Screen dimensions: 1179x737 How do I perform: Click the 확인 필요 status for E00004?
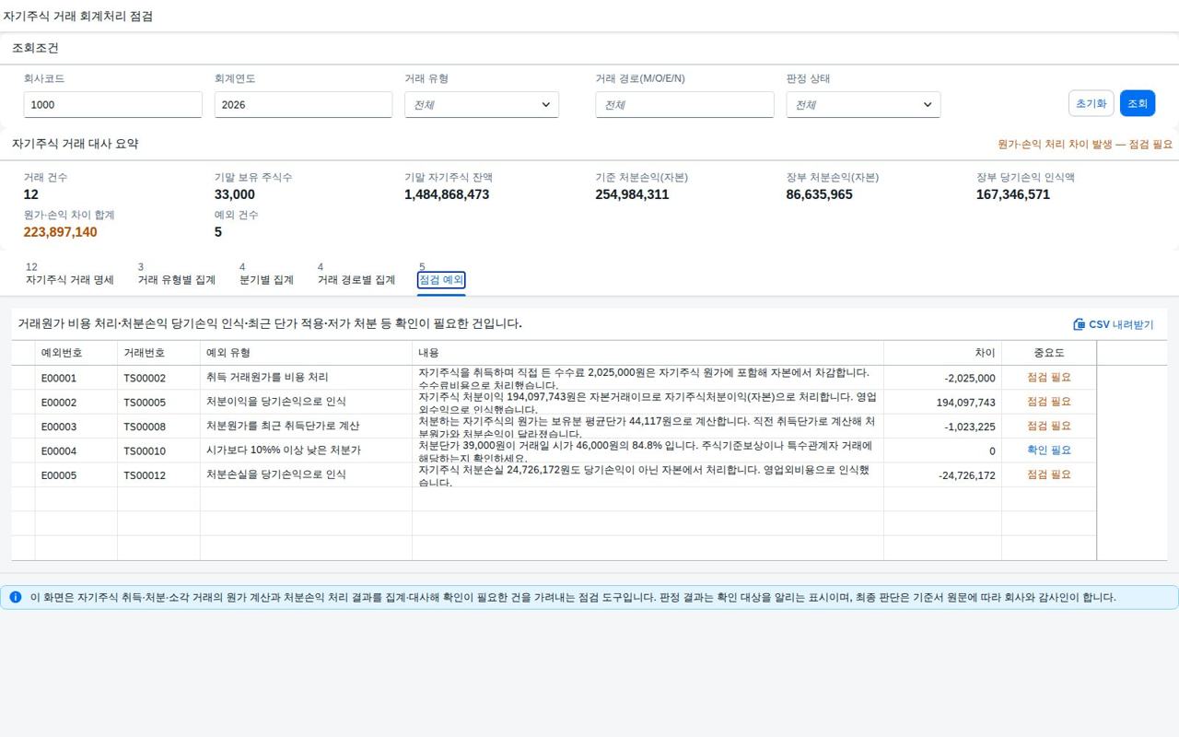tap(1049, 450)
